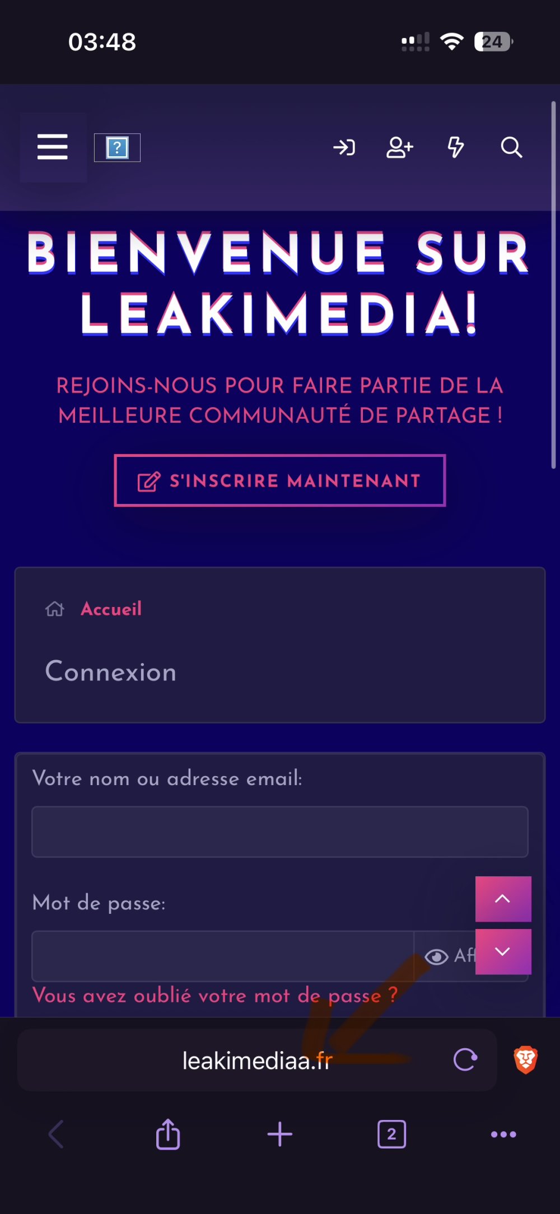Open the tab switcher showing 2 tabs
560x1214 pixels.
click(391, 1134)
